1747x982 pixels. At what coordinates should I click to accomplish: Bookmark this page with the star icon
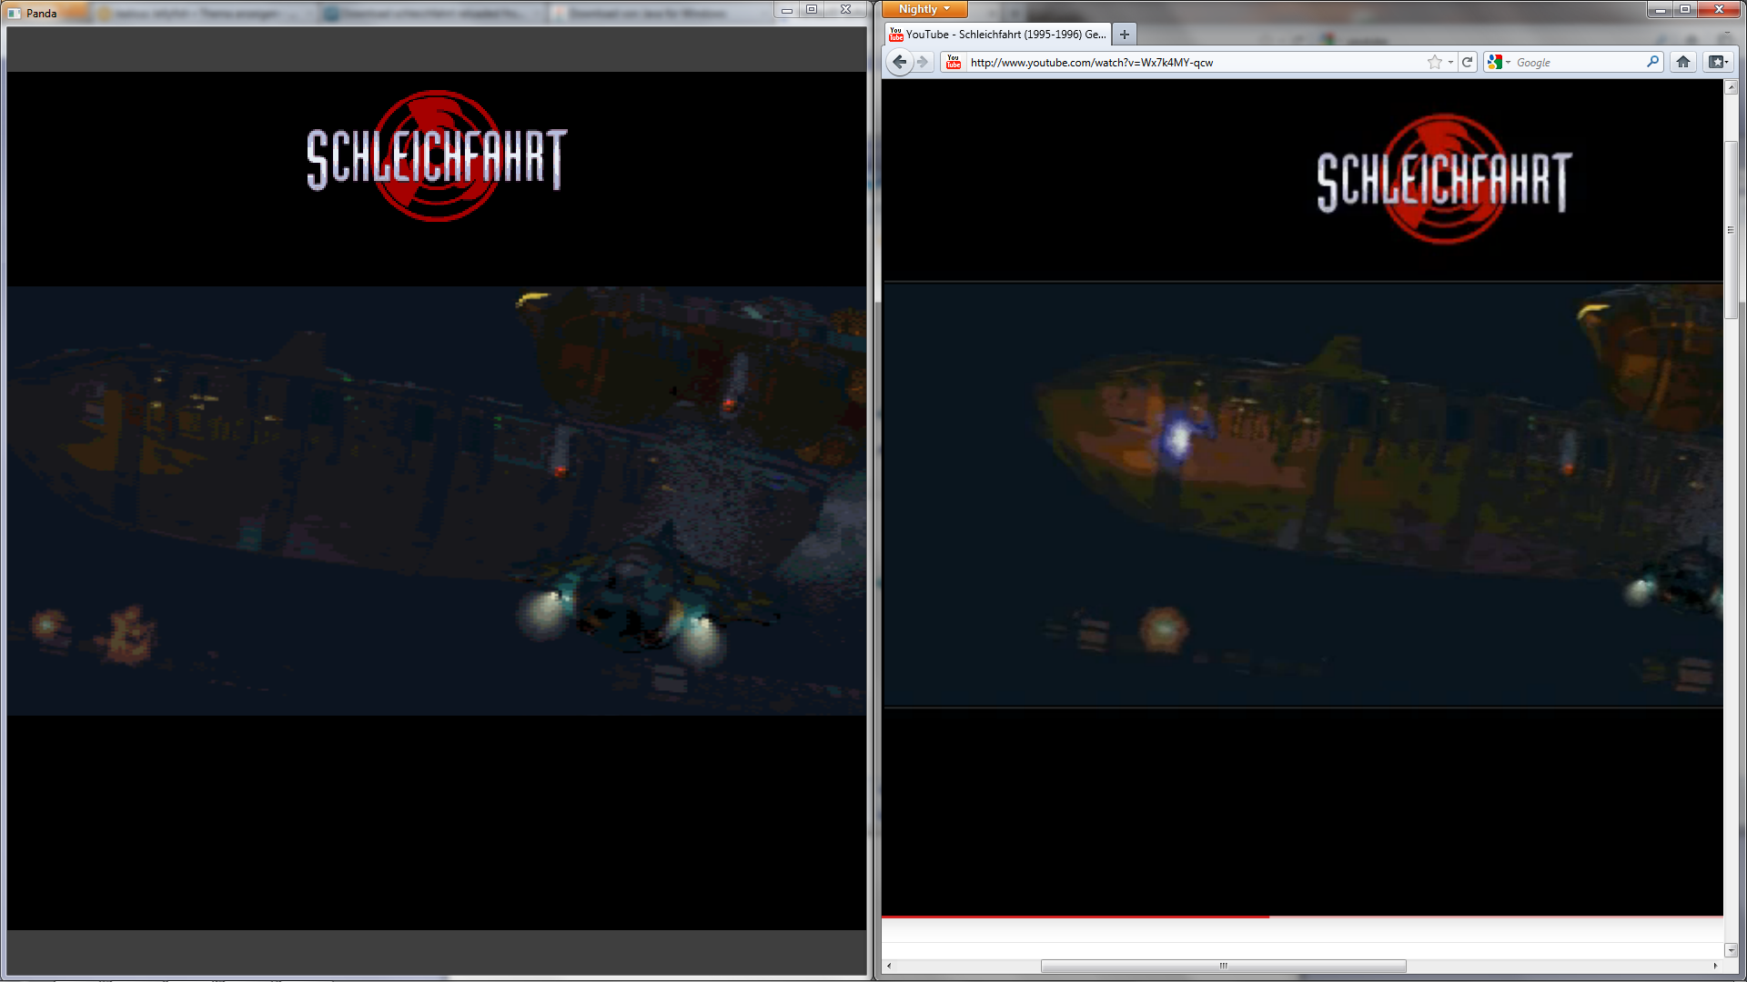pyautogui.click(x=1434, y=62)
